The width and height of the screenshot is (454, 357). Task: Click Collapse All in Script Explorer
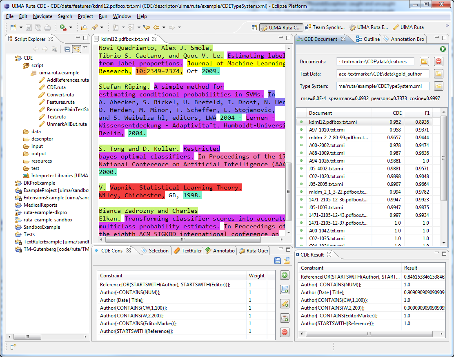coord(67,49)
